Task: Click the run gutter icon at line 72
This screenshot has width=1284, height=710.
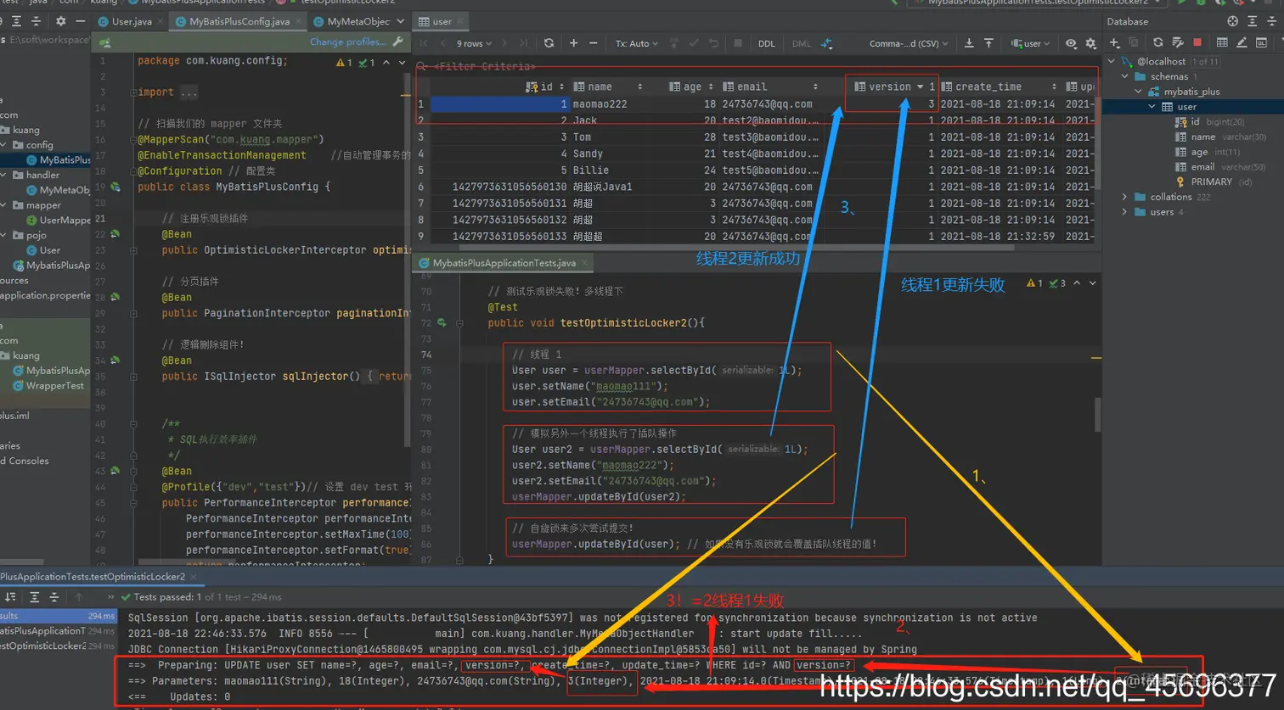Action: point(442,323)
